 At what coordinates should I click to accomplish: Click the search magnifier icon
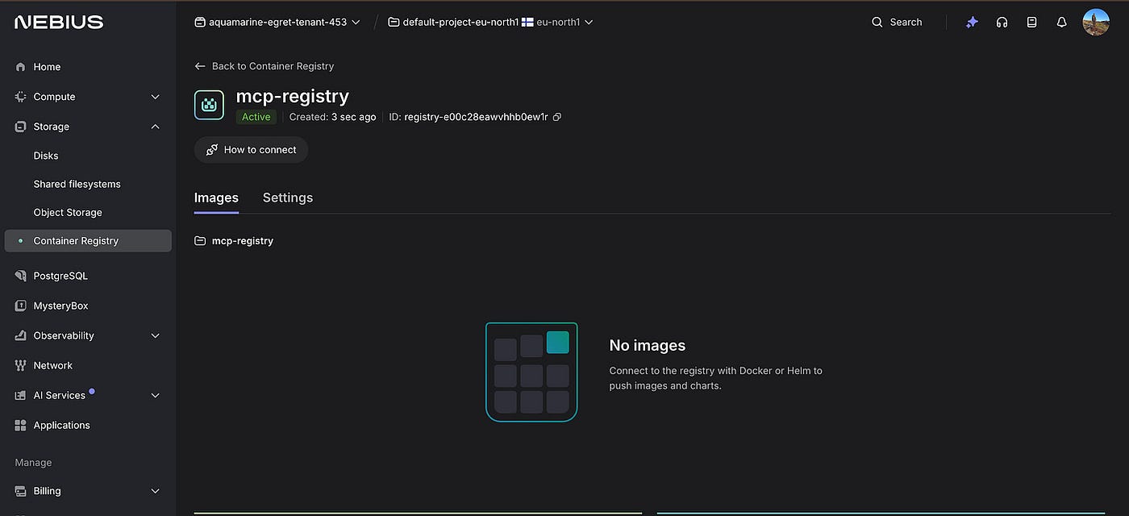[x=877, y=23]
